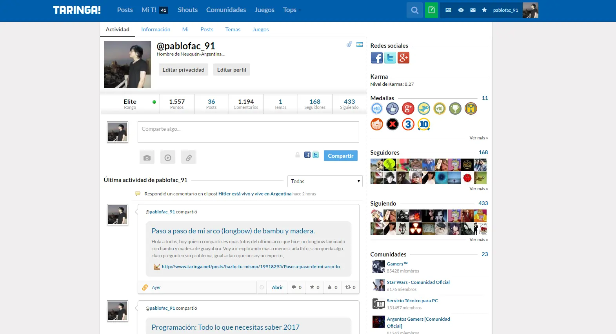The image size is (616, 334).
Task: Click the green create post icon
Action: (x=431, y=10)
